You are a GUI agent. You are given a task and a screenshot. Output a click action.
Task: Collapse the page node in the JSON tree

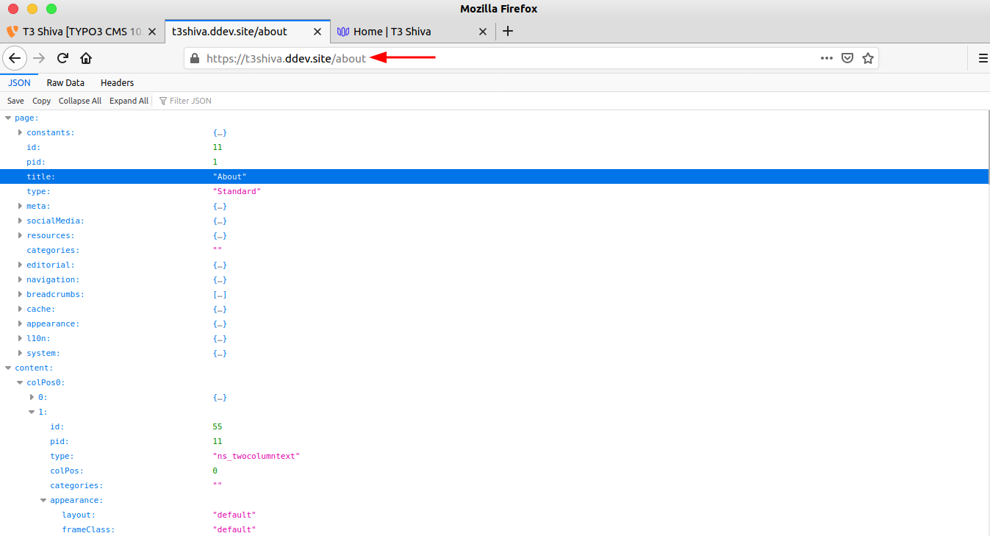point(8,118)
